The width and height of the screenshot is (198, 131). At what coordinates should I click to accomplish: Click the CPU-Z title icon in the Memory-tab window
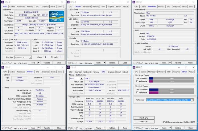coord(3,67)
